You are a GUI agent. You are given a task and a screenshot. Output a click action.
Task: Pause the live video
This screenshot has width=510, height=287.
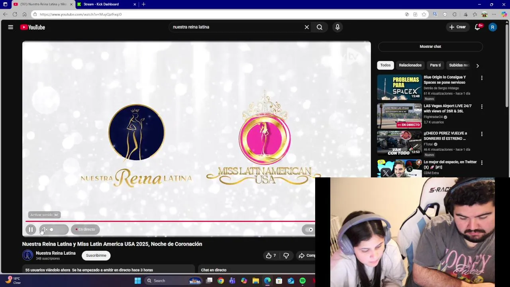31,230
